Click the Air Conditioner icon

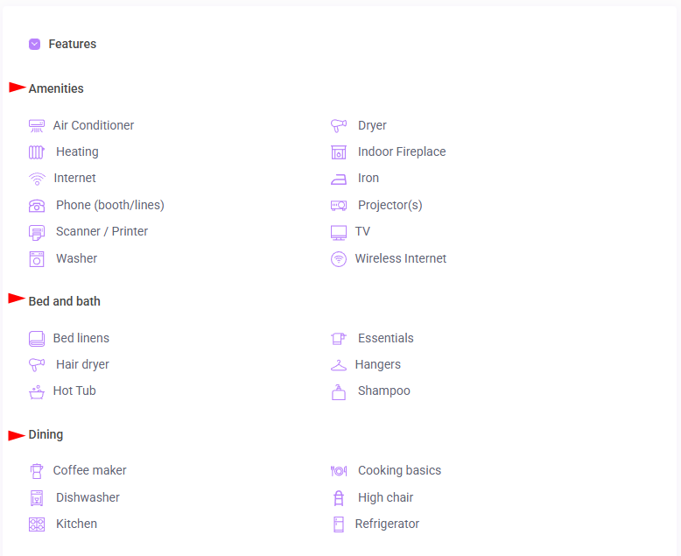click(37, 126)
